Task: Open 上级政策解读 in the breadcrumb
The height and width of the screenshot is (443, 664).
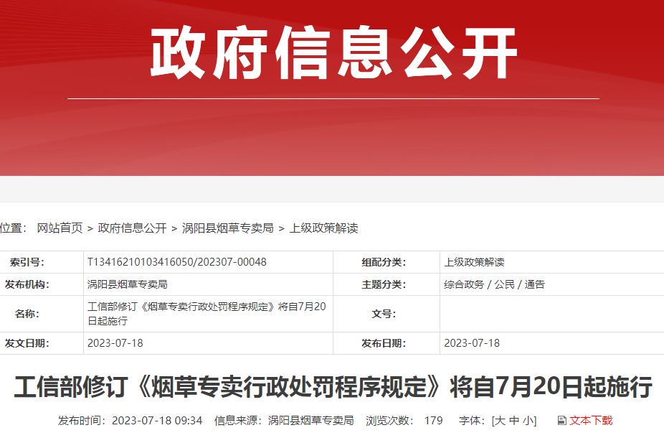Action: (323, 228)
